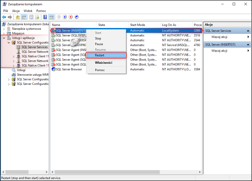
Task: Open the Pomoc menu in the menu bar
Action: click(41, 11)
